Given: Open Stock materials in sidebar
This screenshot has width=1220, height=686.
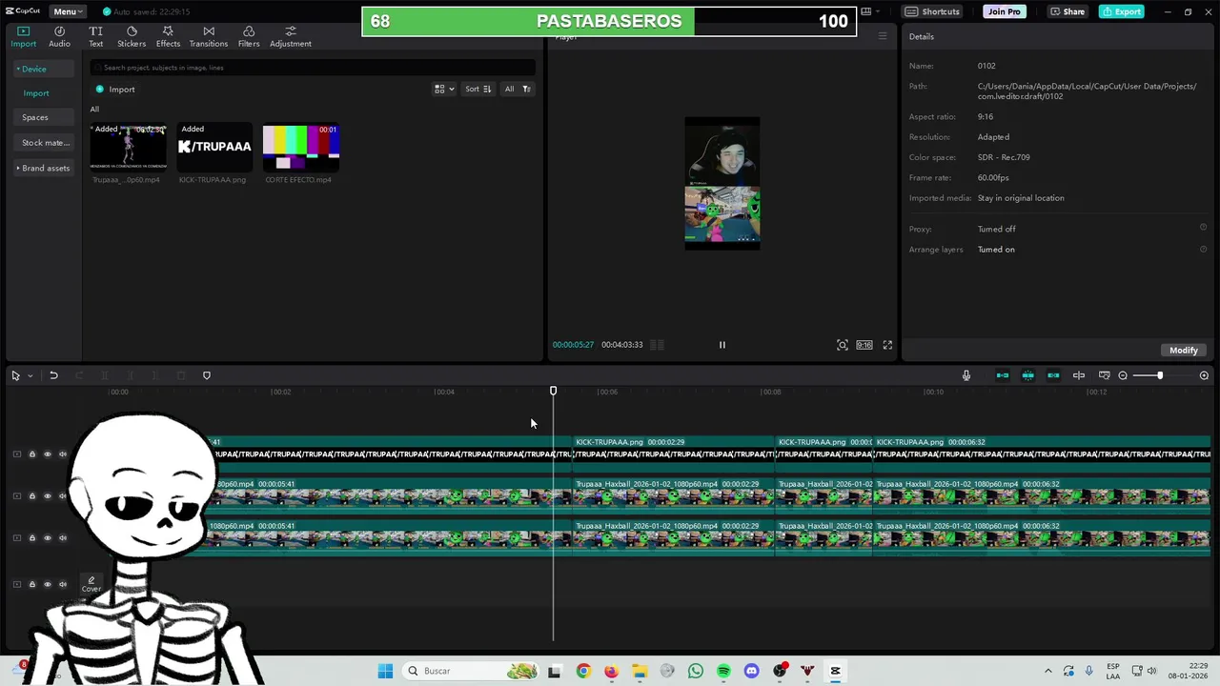Looking at the screenshot, I should (46, 143).
